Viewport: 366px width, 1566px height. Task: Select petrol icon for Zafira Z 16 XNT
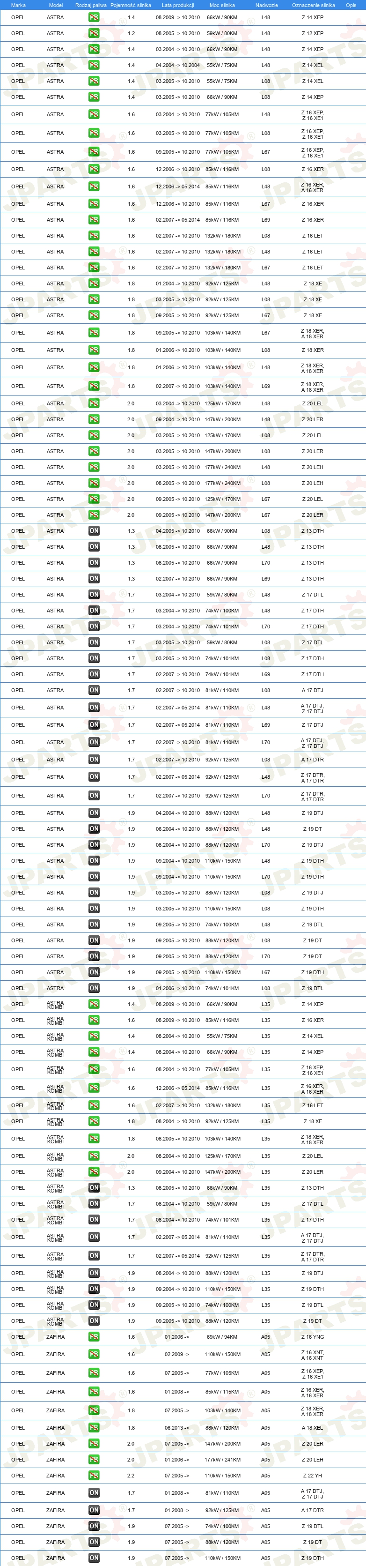tap(94, 1355)
